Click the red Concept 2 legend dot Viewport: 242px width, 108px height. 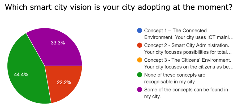point(140,45)
